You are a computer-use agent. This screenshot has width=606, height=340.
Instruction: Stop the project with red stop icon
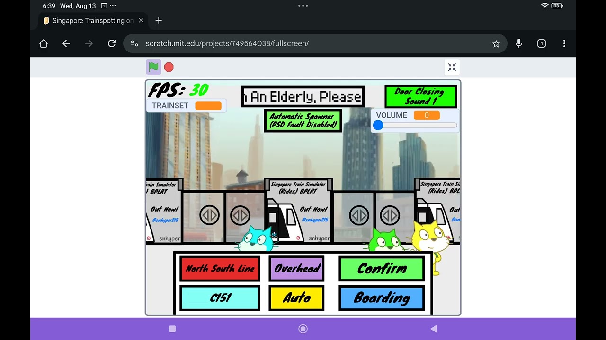(169, 67)
